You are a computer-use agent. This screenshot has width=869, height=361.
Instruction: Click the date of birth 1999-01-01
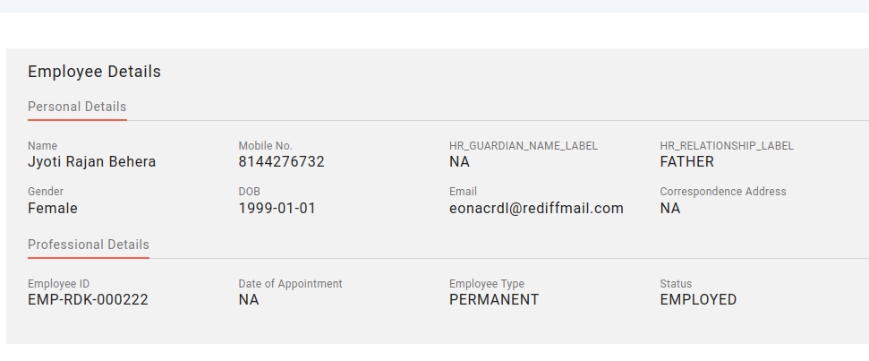[277, 209]
